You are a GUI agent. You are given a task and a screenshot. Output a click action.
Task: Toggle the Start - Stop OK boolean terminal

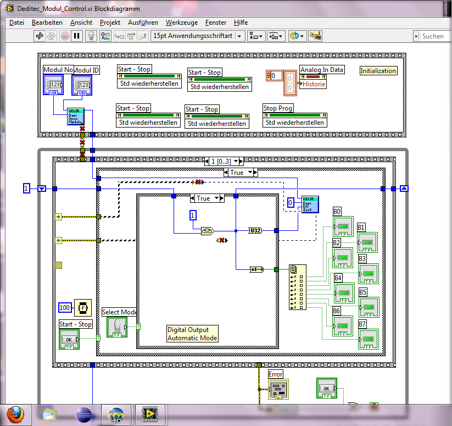point(69,339)
